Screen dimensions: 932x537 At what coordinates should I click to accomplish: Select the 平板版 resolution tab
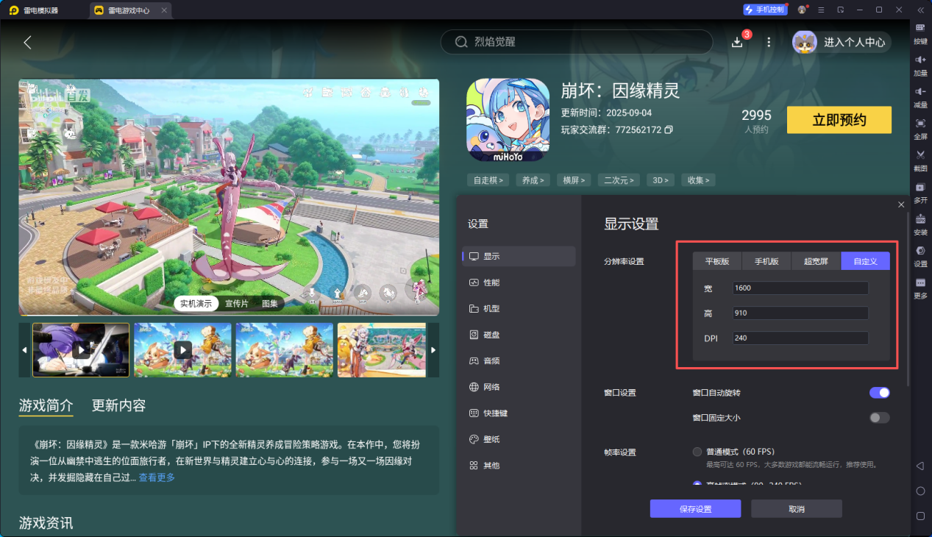pyautogui.click(x=717, y=261)
